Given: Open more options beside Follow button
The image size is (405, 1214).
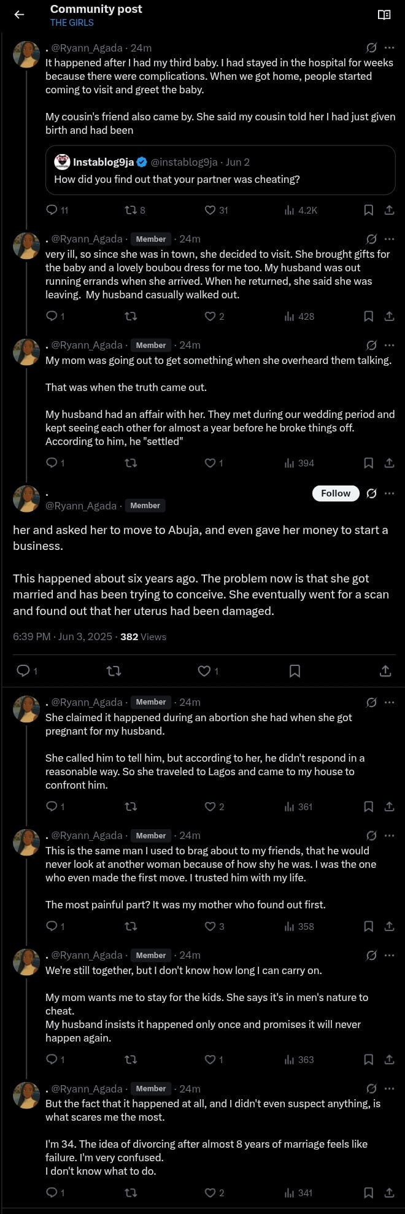Looking at the screenshot, I should click(389, 493).
